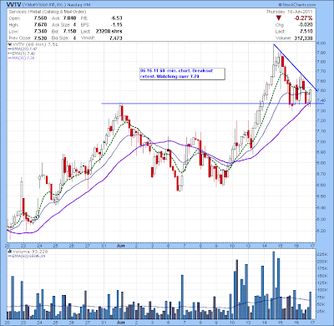The height and width of the screenshot is (326, 334).
Task: Select the P/E value -6.53
Action: (116, 18)
